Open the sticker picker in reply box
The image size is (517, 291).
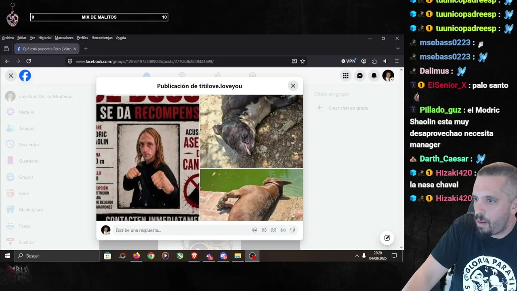tap(293, 230)
